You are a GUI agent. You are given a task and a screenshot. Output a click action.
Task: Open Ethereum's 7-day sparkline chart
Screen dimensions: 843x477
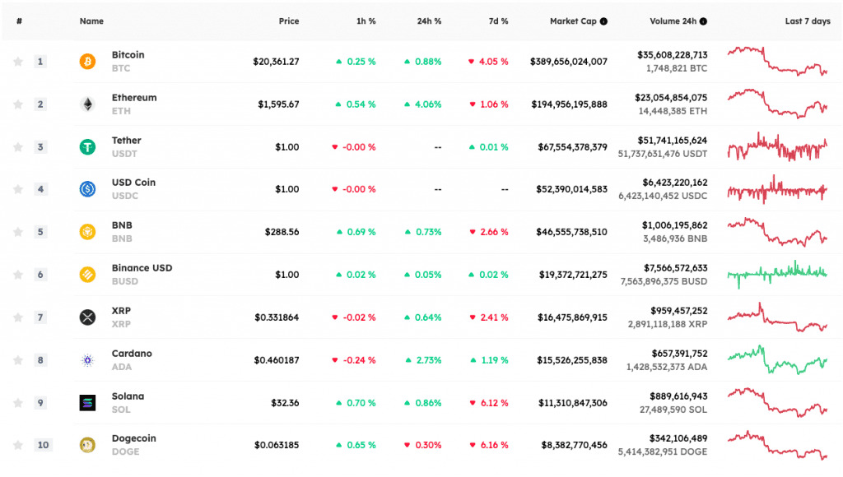(777, 104)
